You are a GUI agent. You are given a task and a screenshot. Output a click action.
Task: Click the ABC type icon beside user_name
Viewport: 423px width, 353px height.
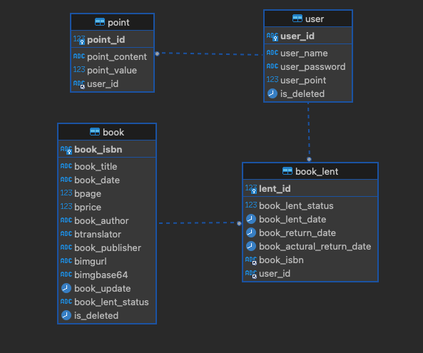point(272,53)
